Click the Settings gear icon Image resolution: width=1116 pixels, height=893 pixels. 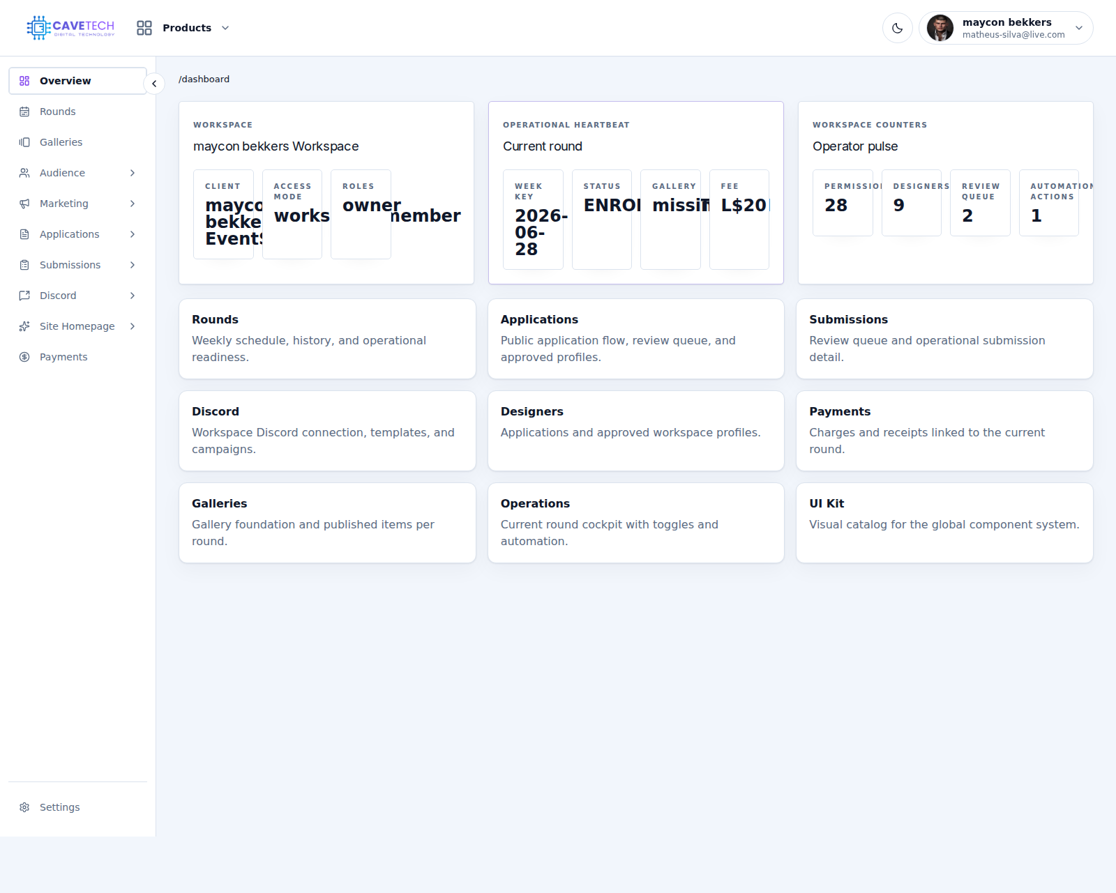click(x=24, y=807)
